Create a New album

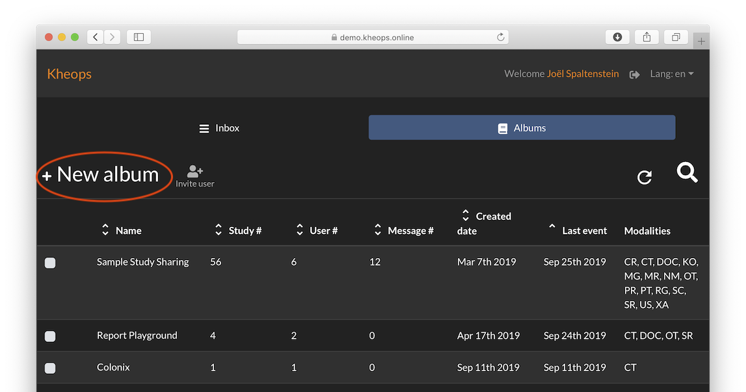coord(100,175)
